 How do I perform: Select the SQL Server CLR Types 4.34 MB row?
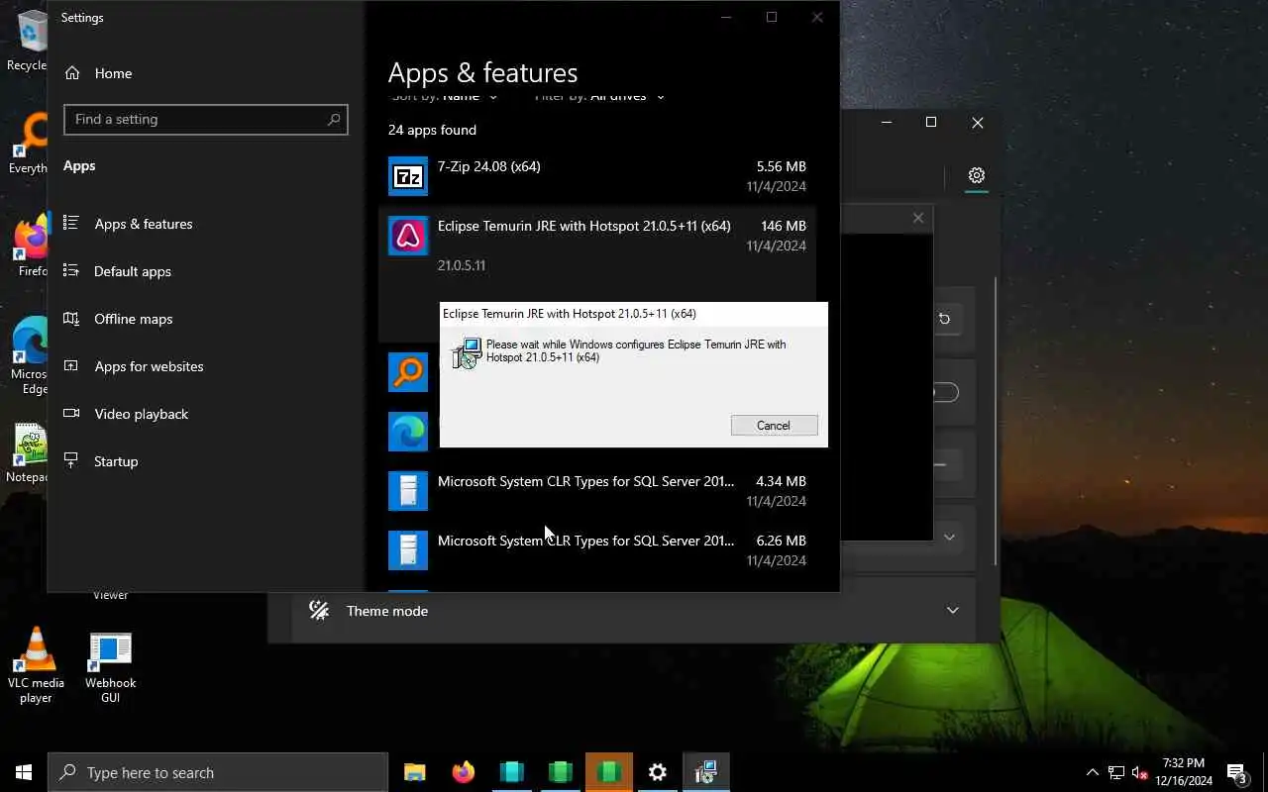[597, 491]
